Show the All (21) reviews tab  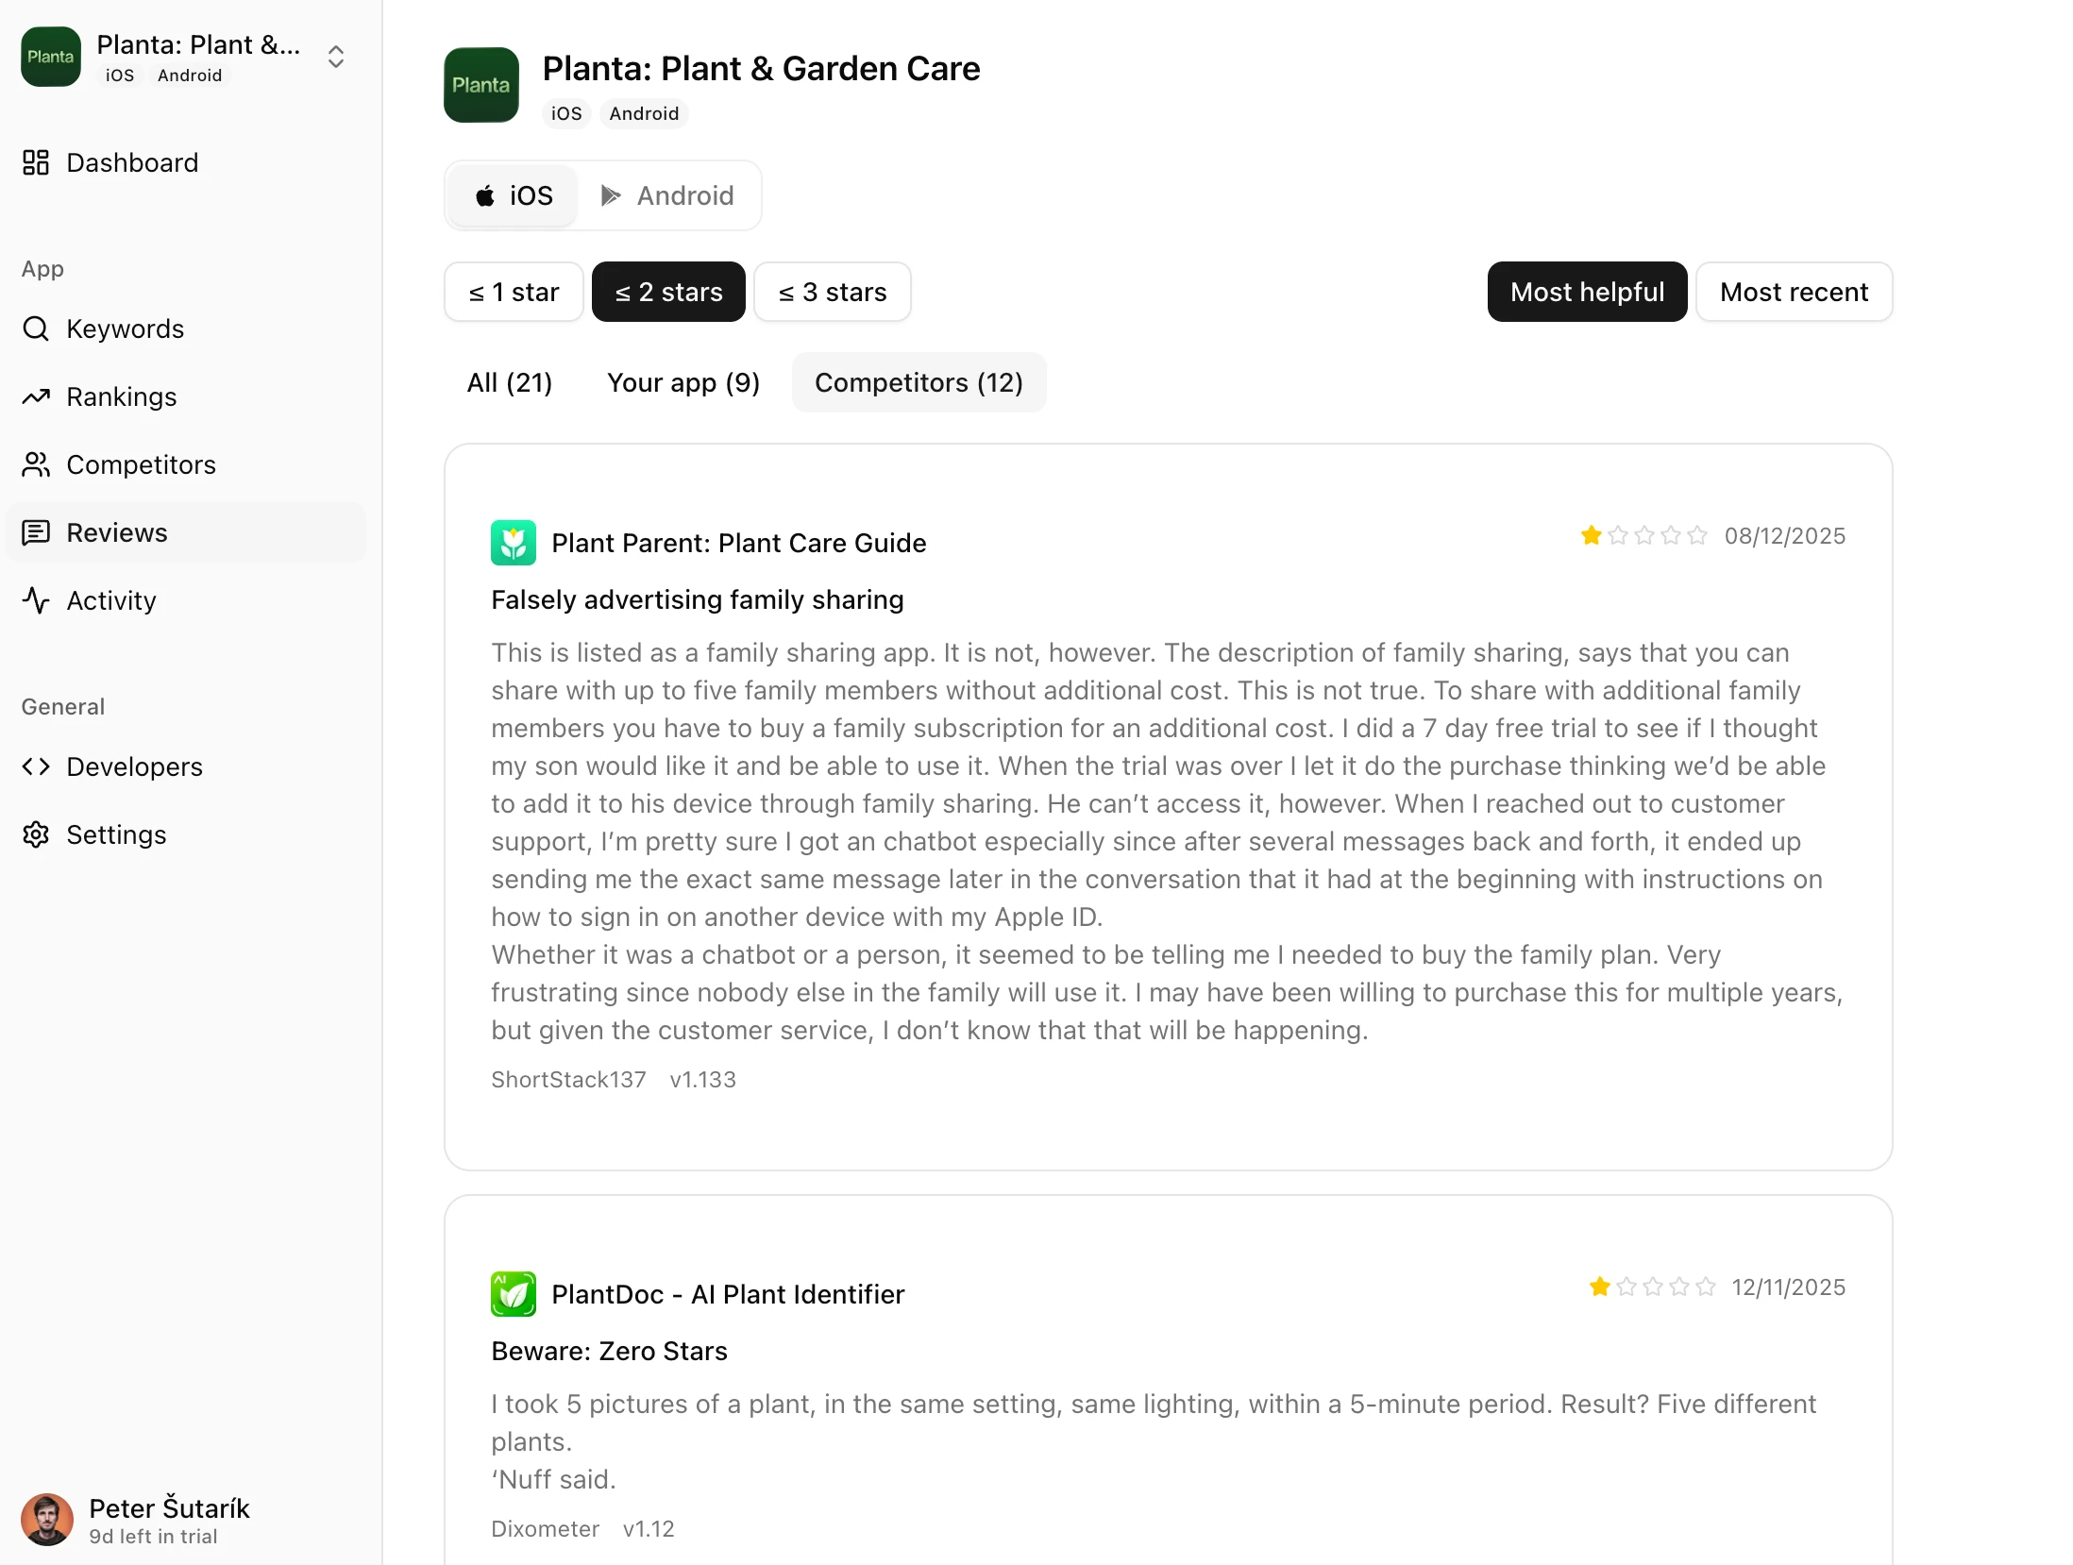510,382
